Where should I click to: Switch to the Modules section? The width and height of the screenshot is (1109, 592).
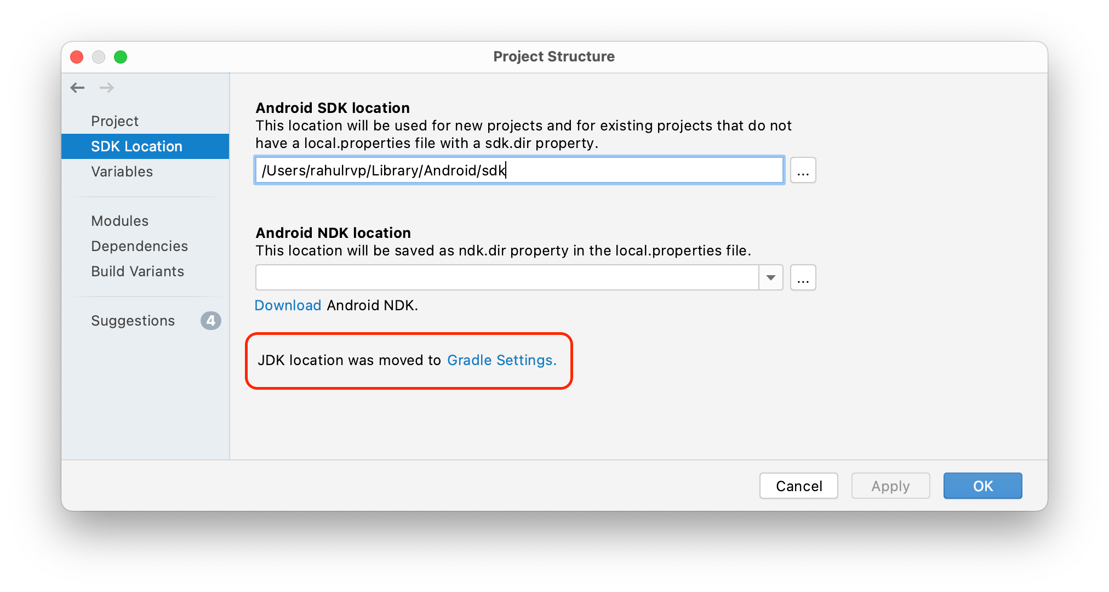[x=119, y=220]
